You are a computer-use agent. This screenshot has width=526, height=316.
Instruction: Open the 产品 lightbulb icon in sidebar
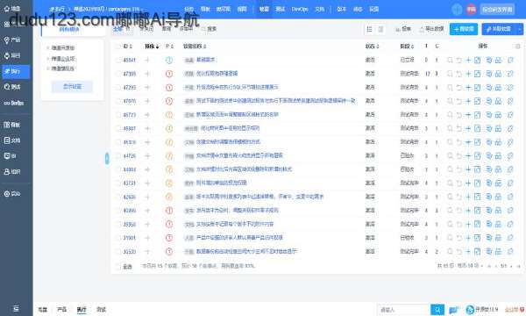pyautogui.click(x=7, y=40)
